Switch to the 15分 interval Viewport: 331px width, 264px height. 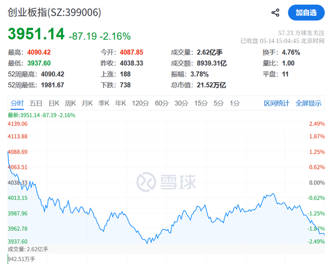tap(201, 103)
